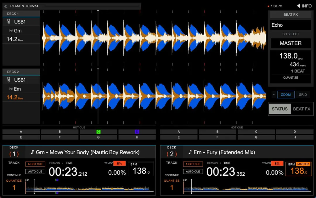Click the Deck 1 scrolling waveform
The image size is (316, 198).
pos(154,38)
